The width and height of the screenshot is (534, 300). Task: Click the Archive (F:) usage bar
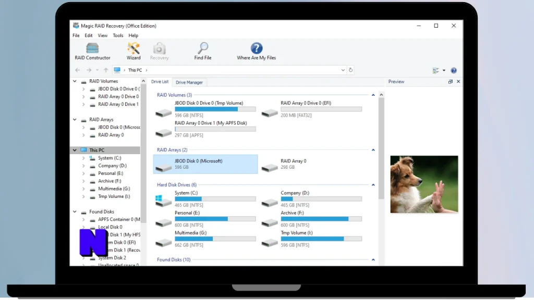tap(321, 219)
